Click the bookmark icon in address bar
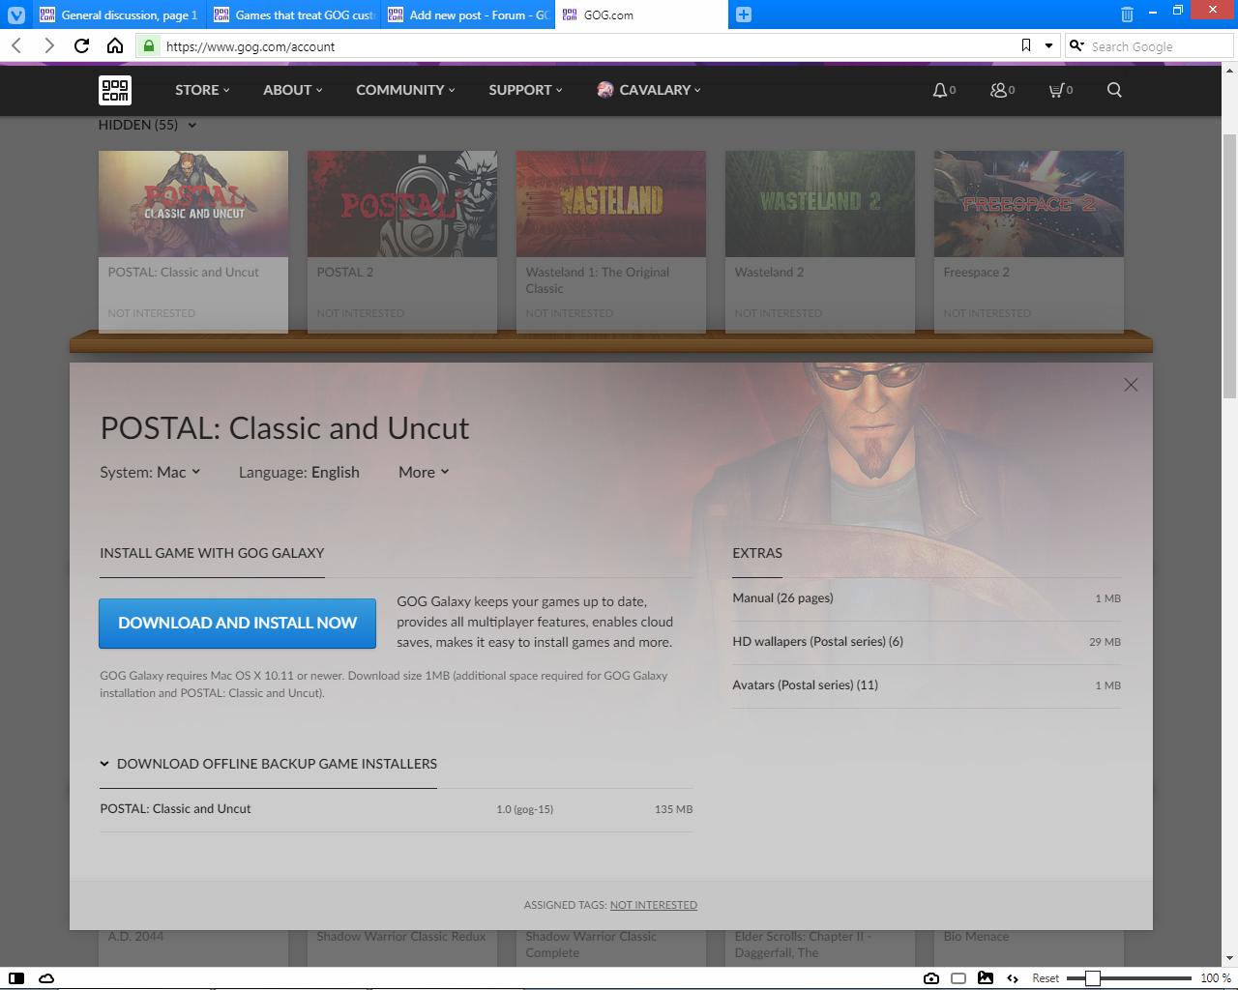The width and height of the screenshot is (1238, 990). point(1026,45)
